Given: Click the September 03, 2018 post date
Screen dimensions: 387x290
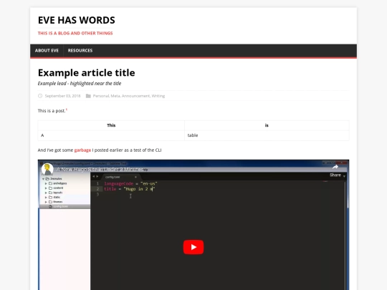Looking at the screenshot, I should coord(62,96).
